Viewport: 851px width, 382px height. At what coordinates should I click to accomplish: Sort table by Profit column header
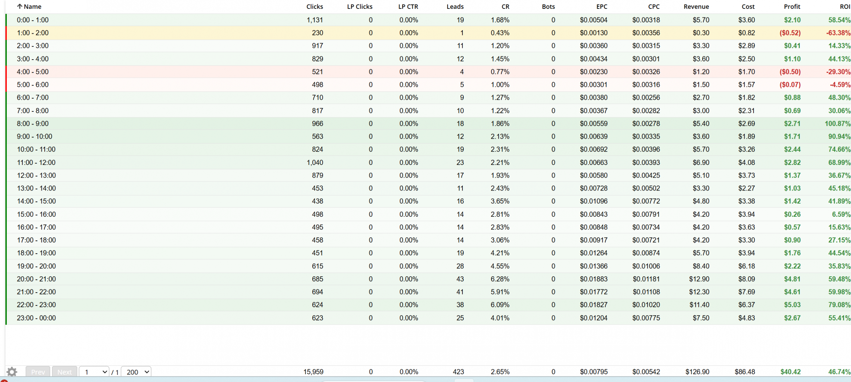point(792,6)
